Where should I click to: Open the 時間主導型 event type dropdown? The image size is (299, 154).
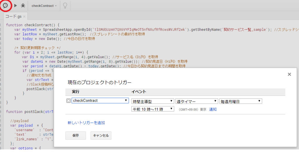[x=152, y=101]
